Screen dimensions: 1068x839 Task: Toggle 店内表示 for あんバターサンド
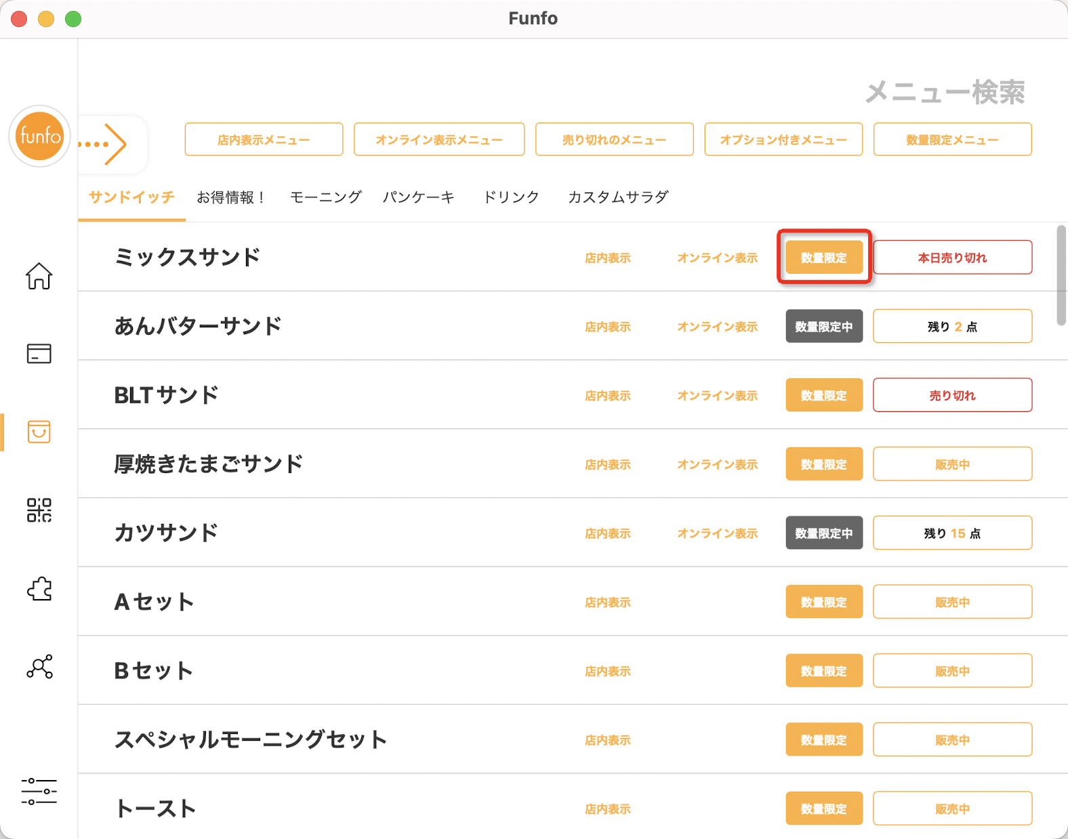[608, 327]
